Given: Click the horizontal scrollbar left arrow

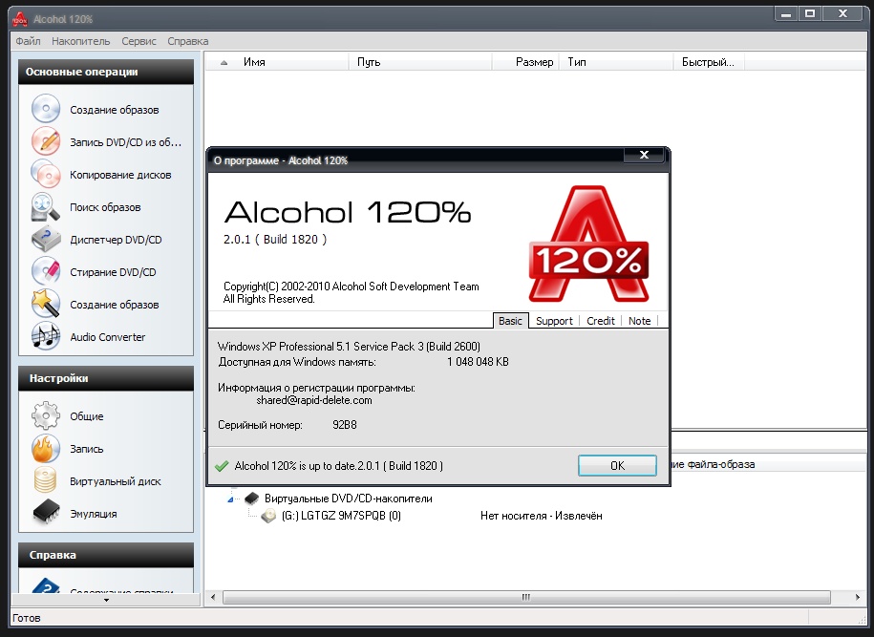Looking at the screenshot, I should click(213, 597).
